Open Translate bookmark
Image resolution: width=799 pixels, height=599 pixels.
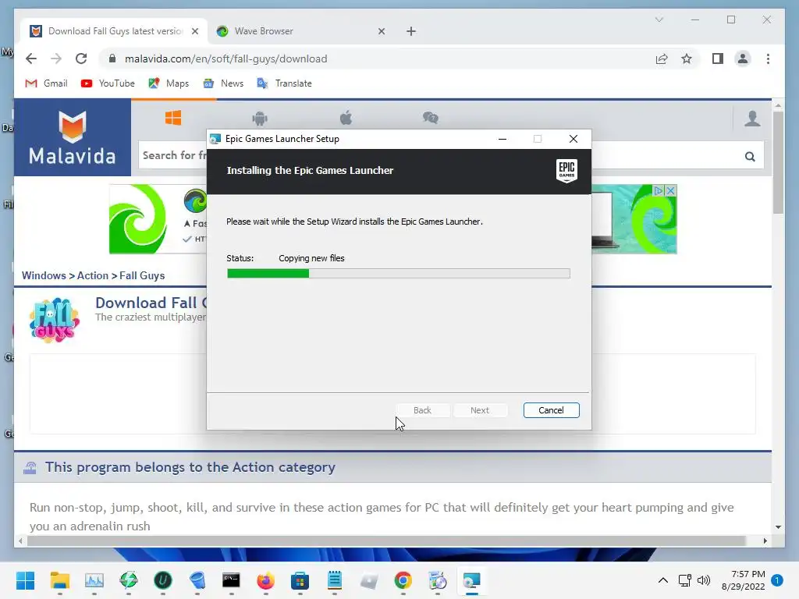(x=284, y=83)
